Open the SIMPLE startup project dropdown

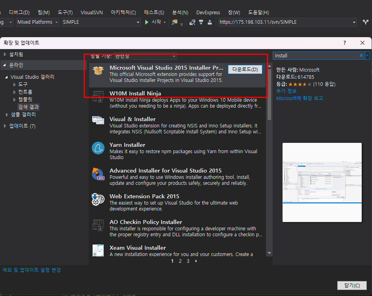click(138, 22)
